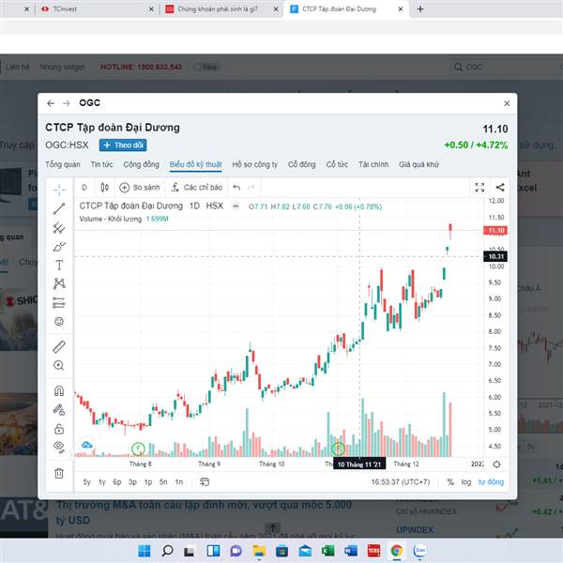563x563 pixels.
Task: Toggle lock all drawings
Action: coord(59,429)
